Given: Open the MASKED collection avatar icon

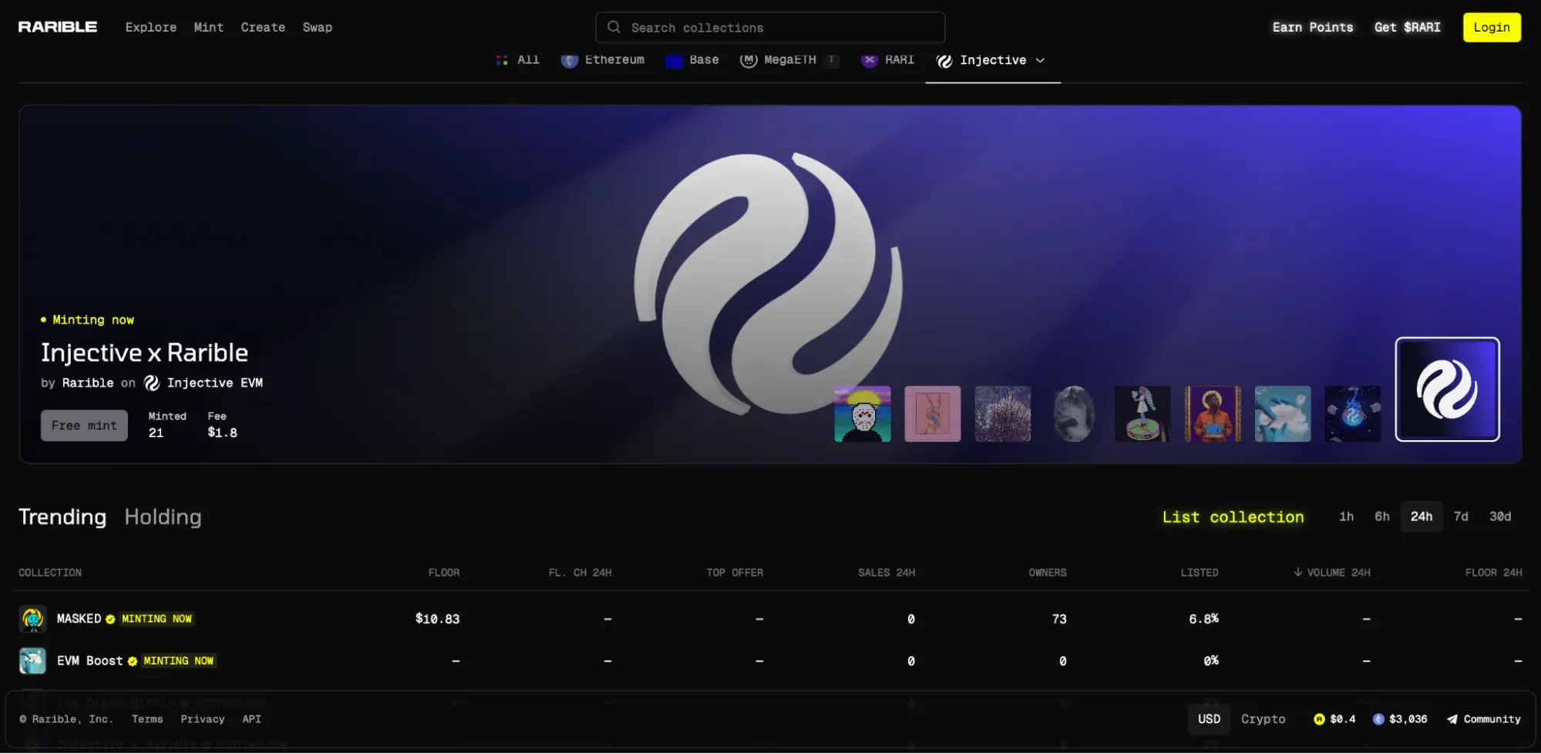Looking at the screenshot, I should pyautogui.click(x=32, y=619).
